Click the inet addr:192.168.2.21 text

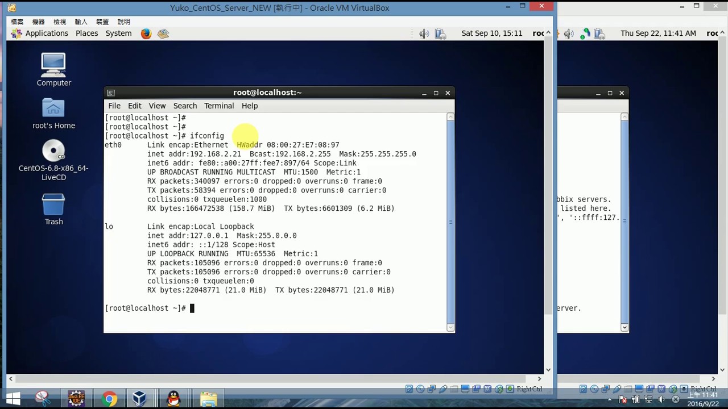tap(194, 154)
